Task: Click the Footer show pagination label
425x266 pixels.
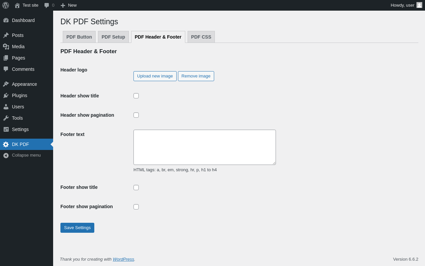Action: [x=87, y=206]
